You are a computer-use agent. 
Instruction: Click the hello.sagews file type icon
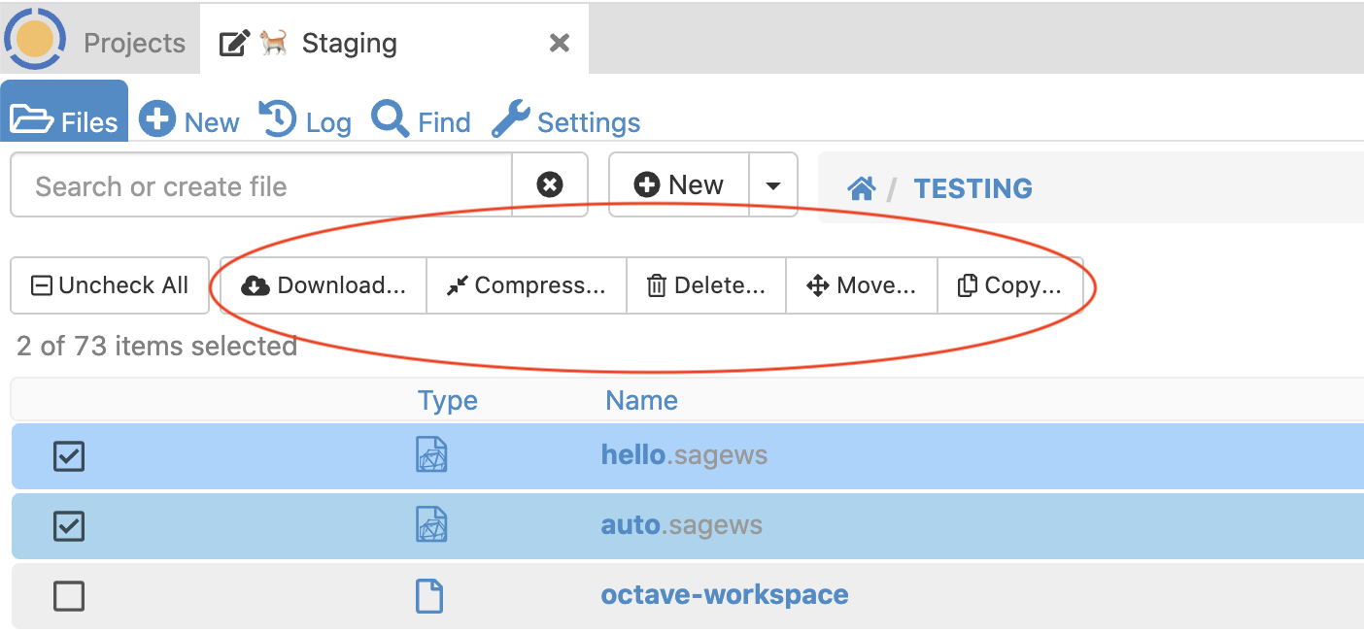click(430, 454)
